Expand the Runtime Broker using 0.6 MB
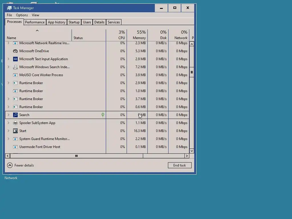This screenshot has width=292, height=219. (8, 107)
